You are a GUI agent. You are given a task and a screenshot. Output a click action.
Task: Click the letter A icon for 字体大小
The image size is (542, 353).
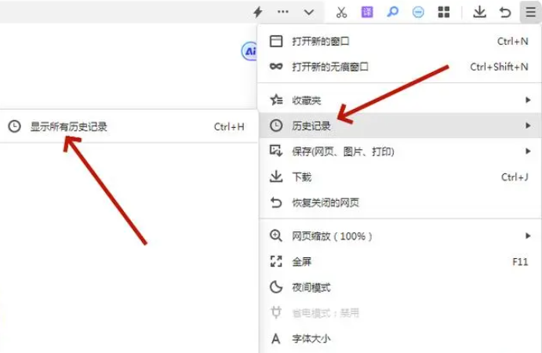click(276, 339)
